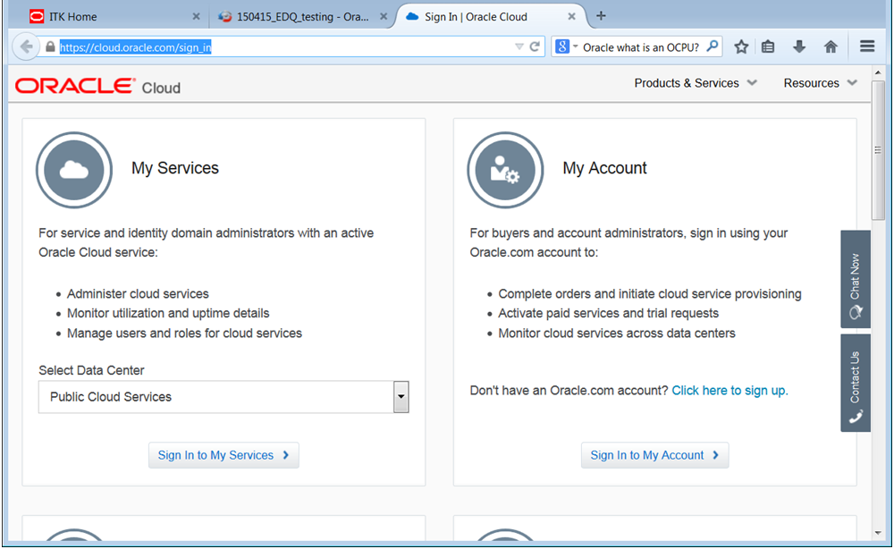894x549 pixels.
Task: Expand the Resources menu
Action: 821,83
